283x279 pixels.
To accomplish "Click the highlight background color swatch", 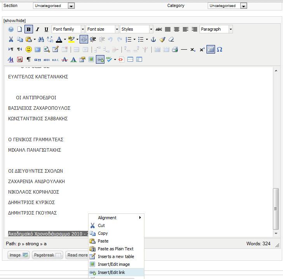I will click(71, 39).
